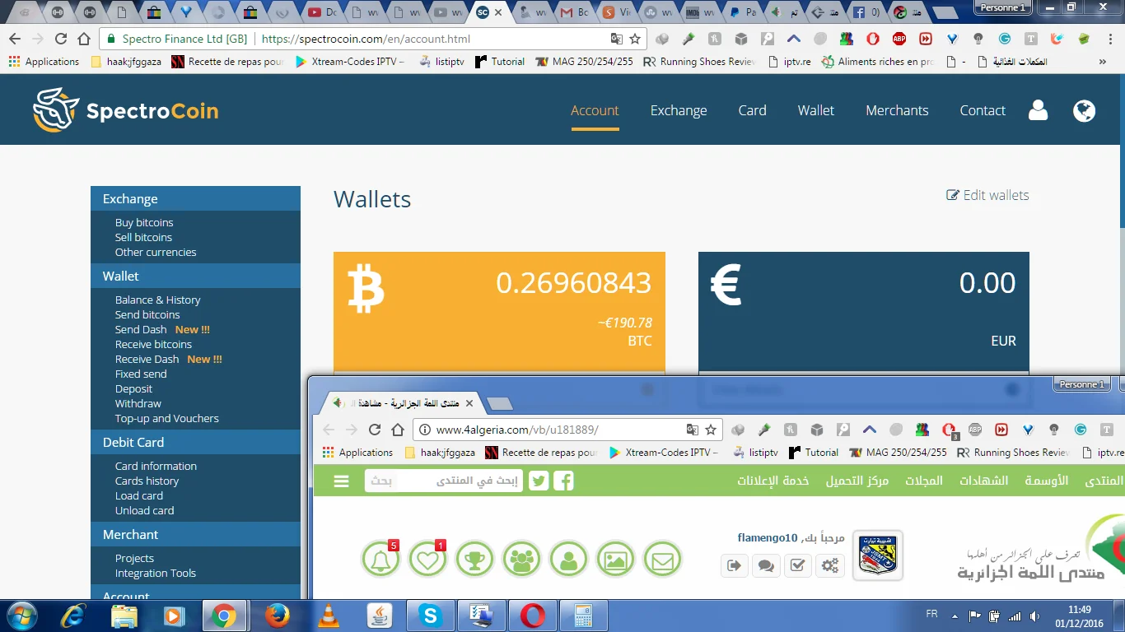Open the forum settings gears button
This screenshot has width=1125, height=632.
click(x=829, y=565)
